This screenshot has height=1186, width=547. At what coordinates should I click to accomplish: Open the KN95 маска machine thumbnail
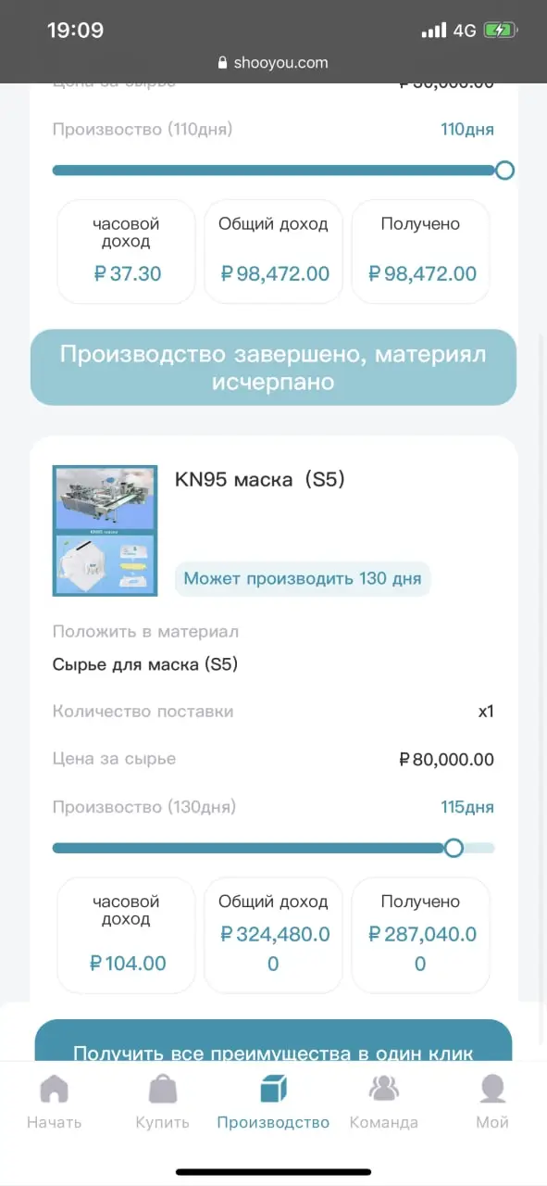(x=105, y=531)
